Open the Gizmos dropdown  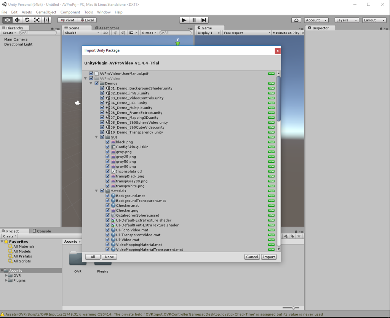click(x=149, y=33)
